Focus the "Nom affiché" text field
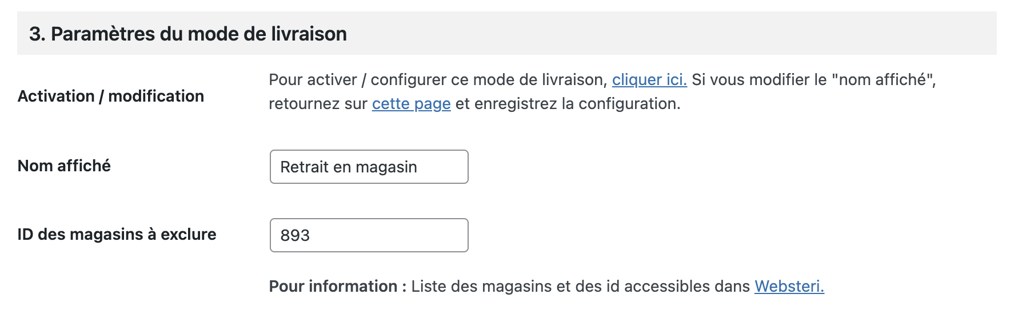The width and height of the screenshot is (1014, 330). click(x=369, y=167)
